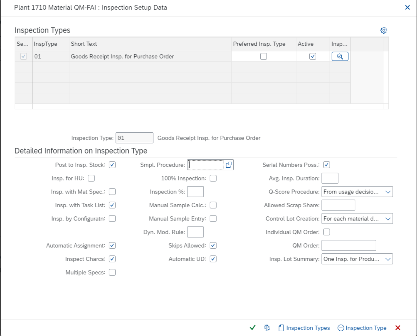Open inspection details with the magnifier icon
Viewport: 417px width, 336px height.
click(340, 56)
